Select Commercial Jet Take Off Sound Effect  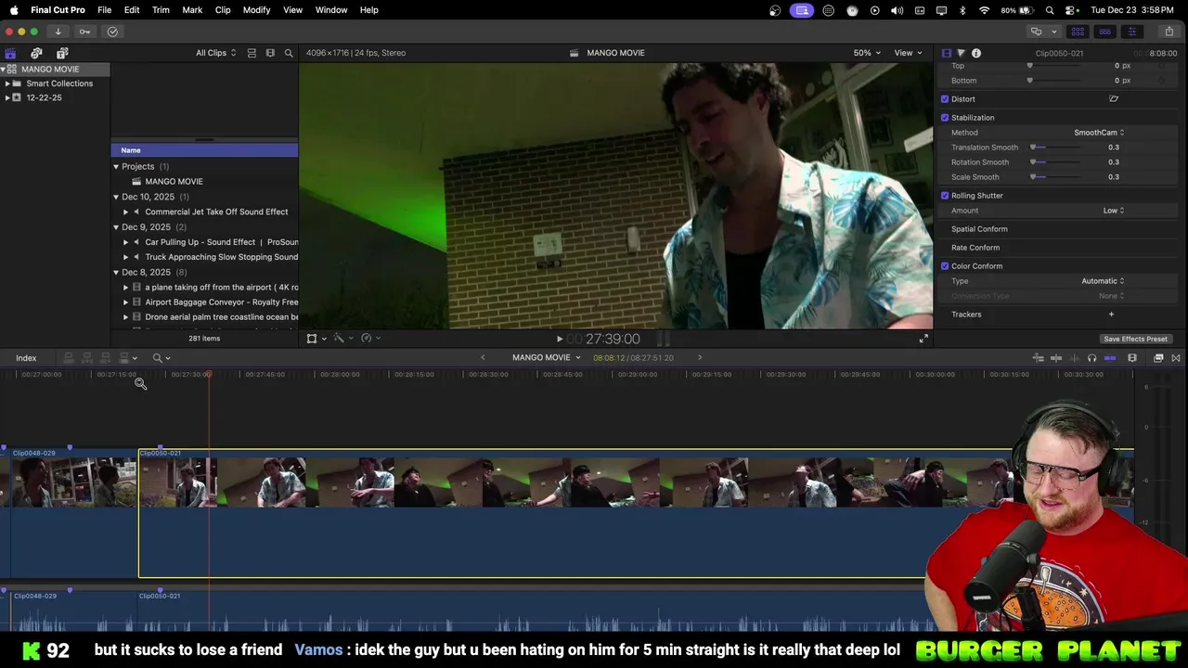tap(216, 212)
